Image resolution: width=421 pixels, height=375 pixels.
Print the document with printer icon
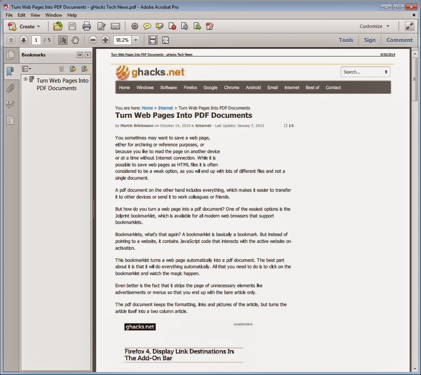(x=86, y=26)
